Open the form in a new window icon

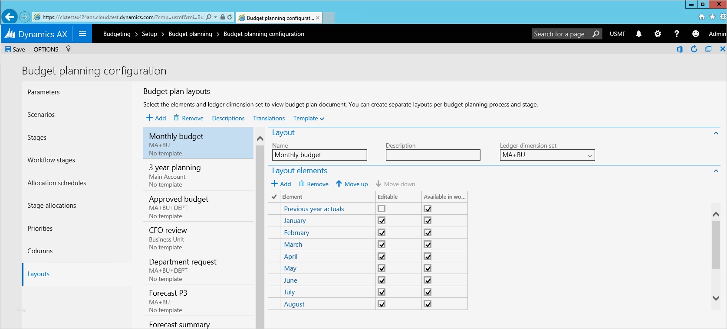708,49
